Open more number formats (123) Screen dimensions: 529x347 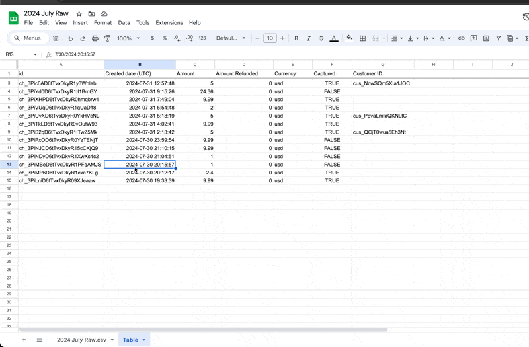pos(202,38)
